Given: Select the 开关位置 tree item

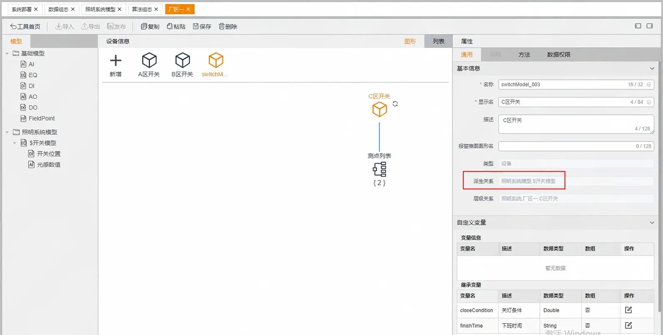Looking at the screenshot, I should [45, 154].
